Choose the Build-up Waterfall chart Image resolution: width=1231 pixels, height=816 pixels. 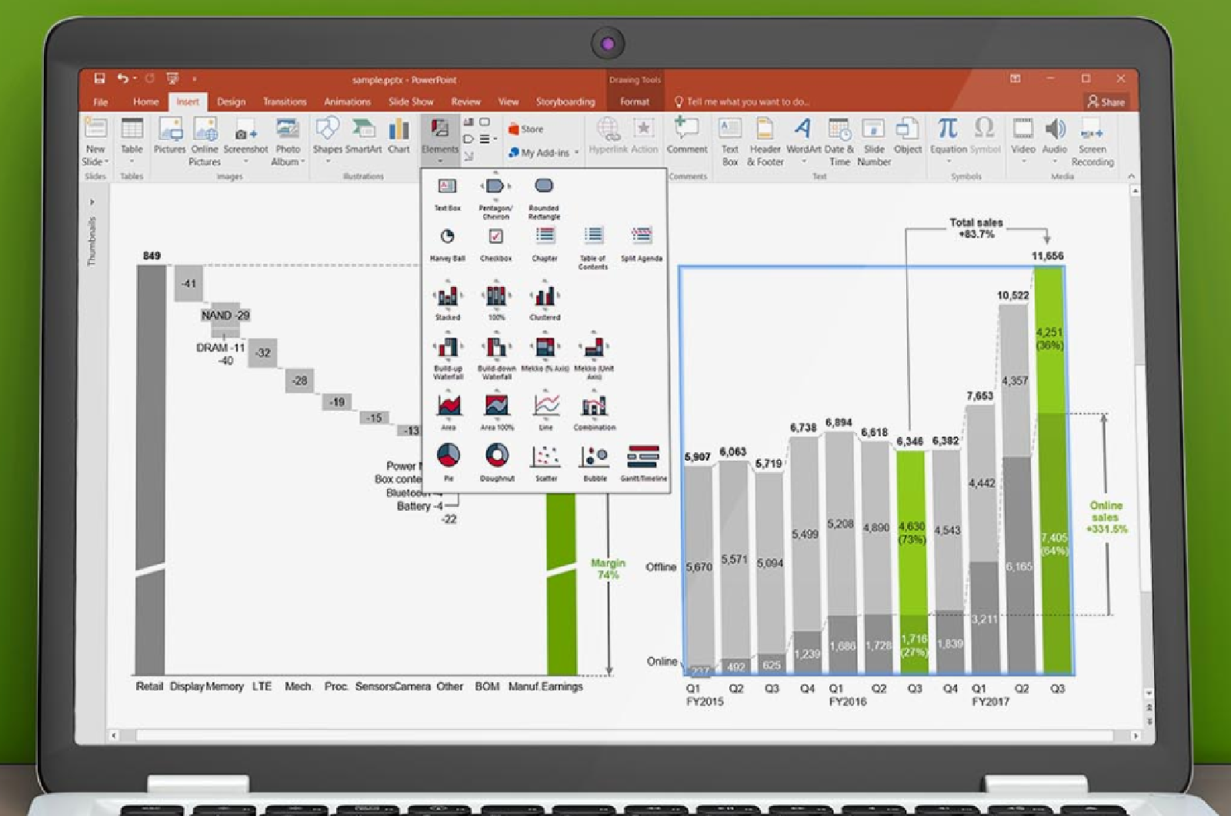[x=448, y=348]
